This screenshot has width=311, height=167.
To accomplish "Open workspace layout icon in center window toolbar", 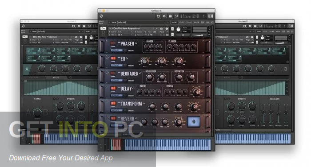I will [x=170, y=16].
